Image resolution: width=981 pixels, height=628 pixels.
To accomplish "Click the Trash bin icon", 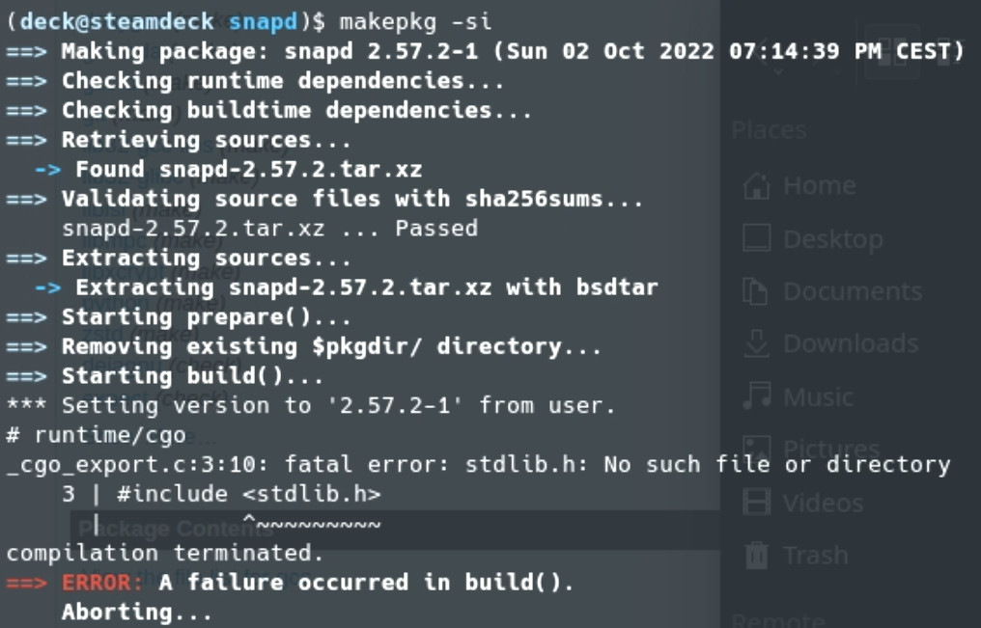I will tap(757, 555).
